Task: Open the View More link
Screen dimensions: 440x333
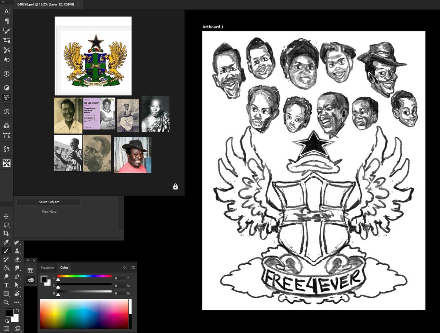Action: pos(49,212)
